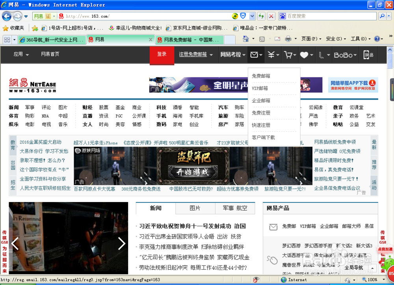Open the quick tabs list dropdown arrow
Screen dimensions: 394x285
coord(14,40)
